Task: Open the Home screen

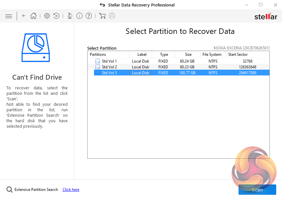Action: (33, 16)
